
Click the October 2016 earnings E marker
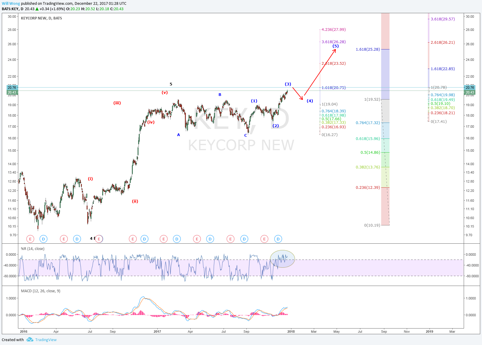click(133, 239)
